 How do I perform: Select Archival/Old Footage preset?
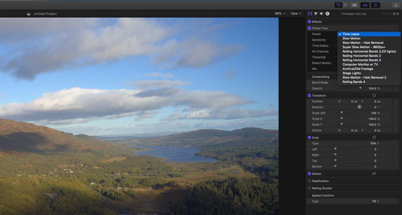pyautogui.click(x=369, y=69)
